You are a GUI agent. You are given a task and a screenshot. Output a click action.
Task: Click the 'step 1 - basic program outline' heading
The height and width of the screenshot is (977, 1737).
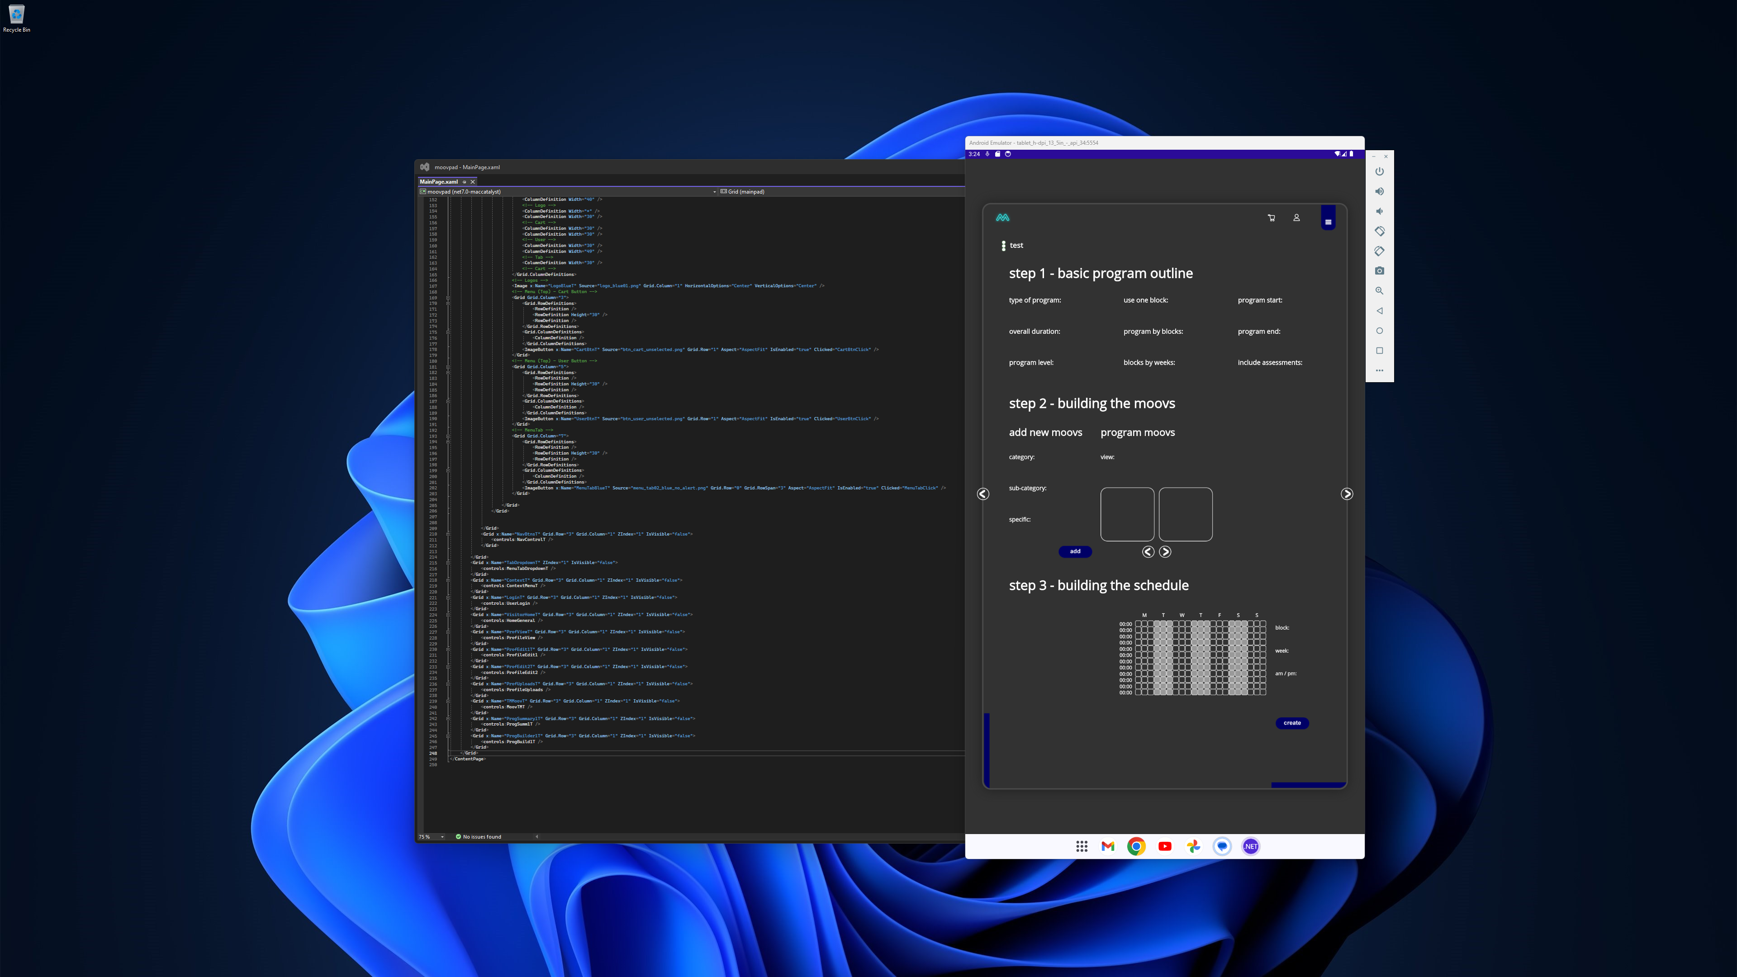pyautogui.click(x=1101, y=273)
